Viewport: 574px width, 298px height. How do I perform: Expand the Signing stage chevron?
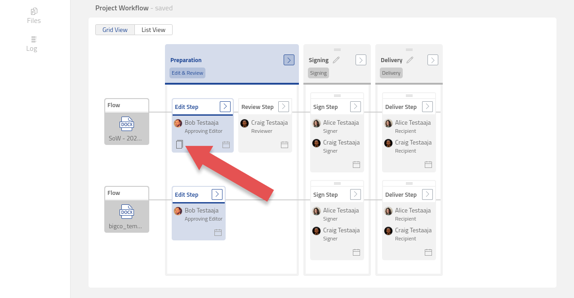tap(360, 60)
